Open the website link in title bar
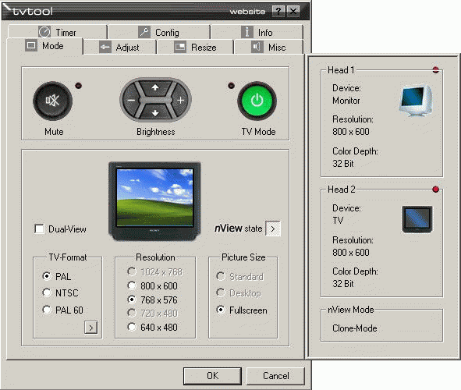The width and height of the screenshot is (461, 390). pos(247,12)
